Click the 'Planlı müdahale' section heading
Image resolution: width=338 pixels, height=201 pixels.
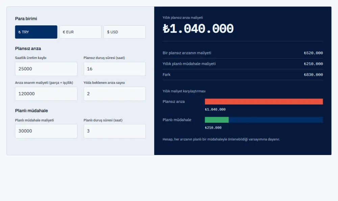(x=31, y=111)
